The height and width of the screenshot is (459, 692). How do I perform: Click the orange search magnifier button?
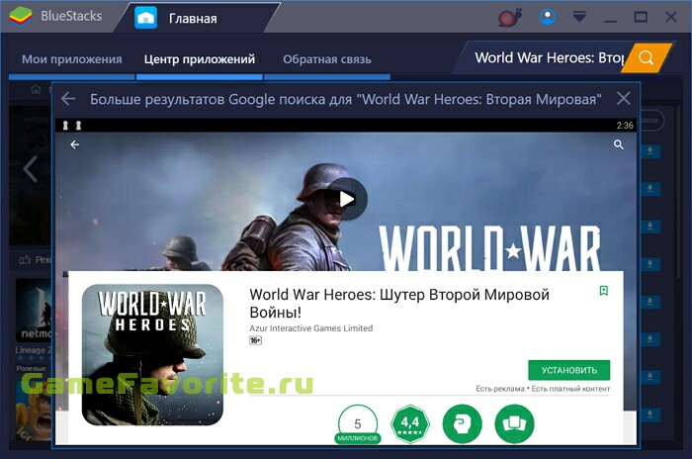647,58
